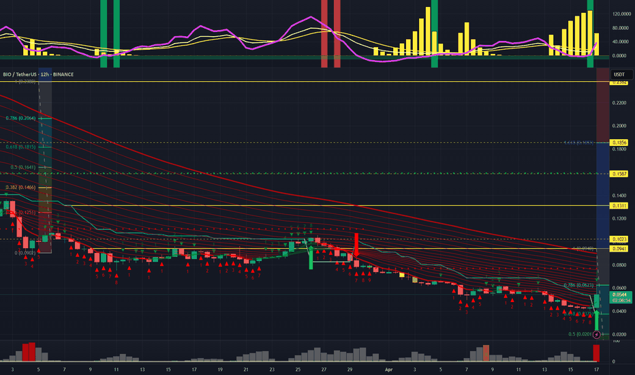Click the 120.0000 oscillator scale value

(621, 14)
